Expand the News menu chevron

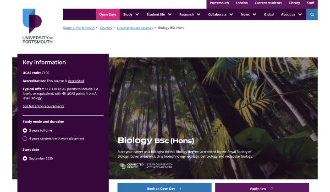coord(254,15)
